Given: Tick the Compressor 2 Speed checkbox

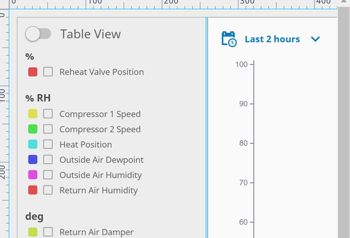Looking at the screenshot, I should pos(48,129).
